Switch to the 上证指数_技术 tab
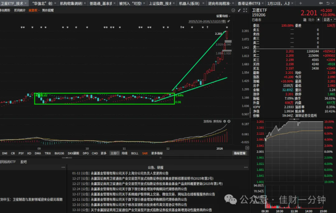Image resolution: width=336 pixels, height=213 pixels. click(x=160, y=3)
